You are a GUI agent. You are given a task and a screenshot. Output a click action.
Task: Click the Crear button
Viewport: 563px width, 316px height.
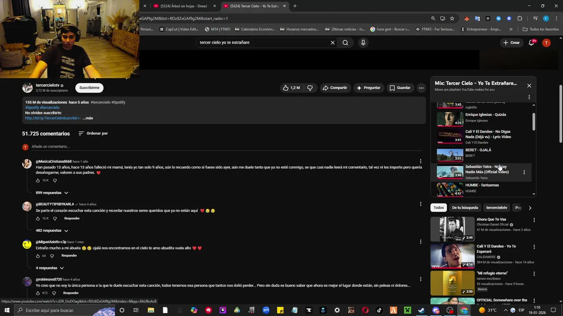[x=512, y=43]
